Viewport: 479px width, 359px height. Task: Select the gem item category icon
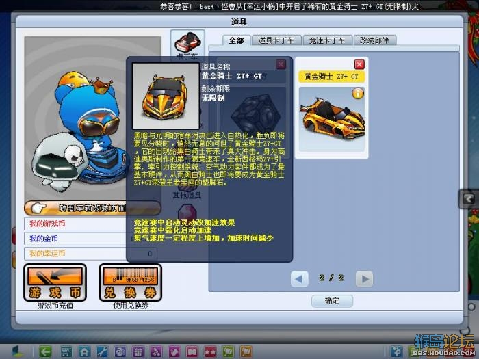(187, 212)
